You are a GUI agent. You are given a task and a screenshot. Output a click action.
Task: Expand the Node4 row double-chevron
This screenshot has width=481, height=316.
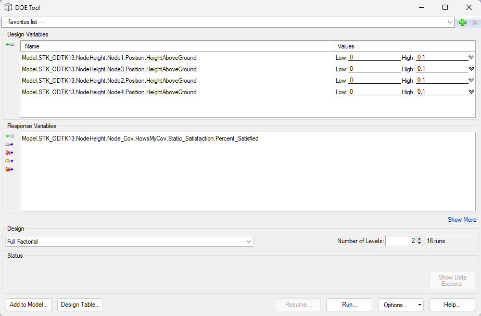471,92
